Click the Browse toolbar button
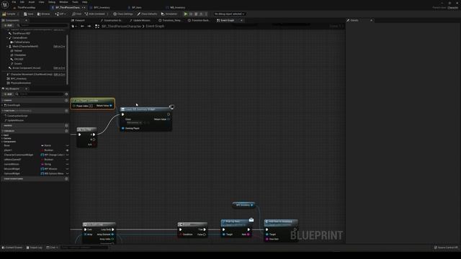 (x=43, y=14)
